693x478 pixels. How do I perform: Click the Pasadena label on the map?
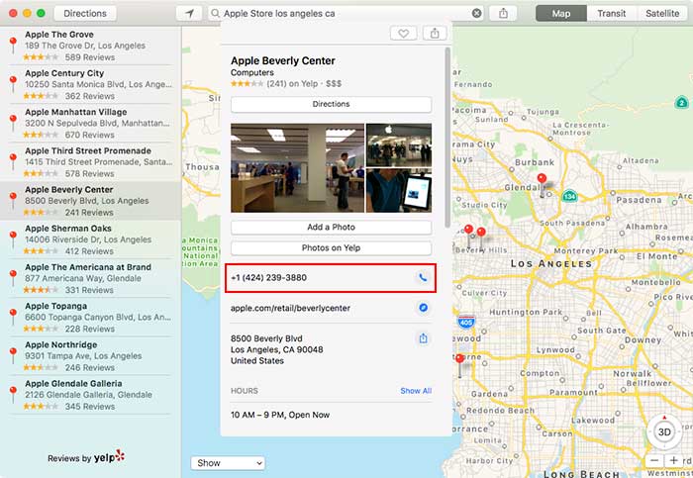(639, 200)
